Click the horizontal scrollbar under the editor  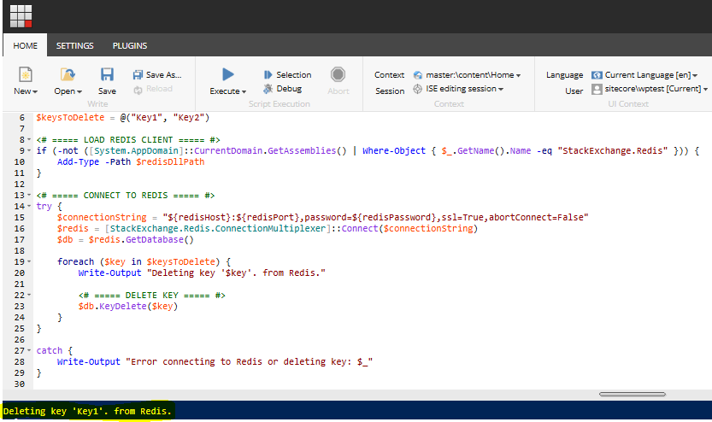pyautogui.click(x=632, y=394)
